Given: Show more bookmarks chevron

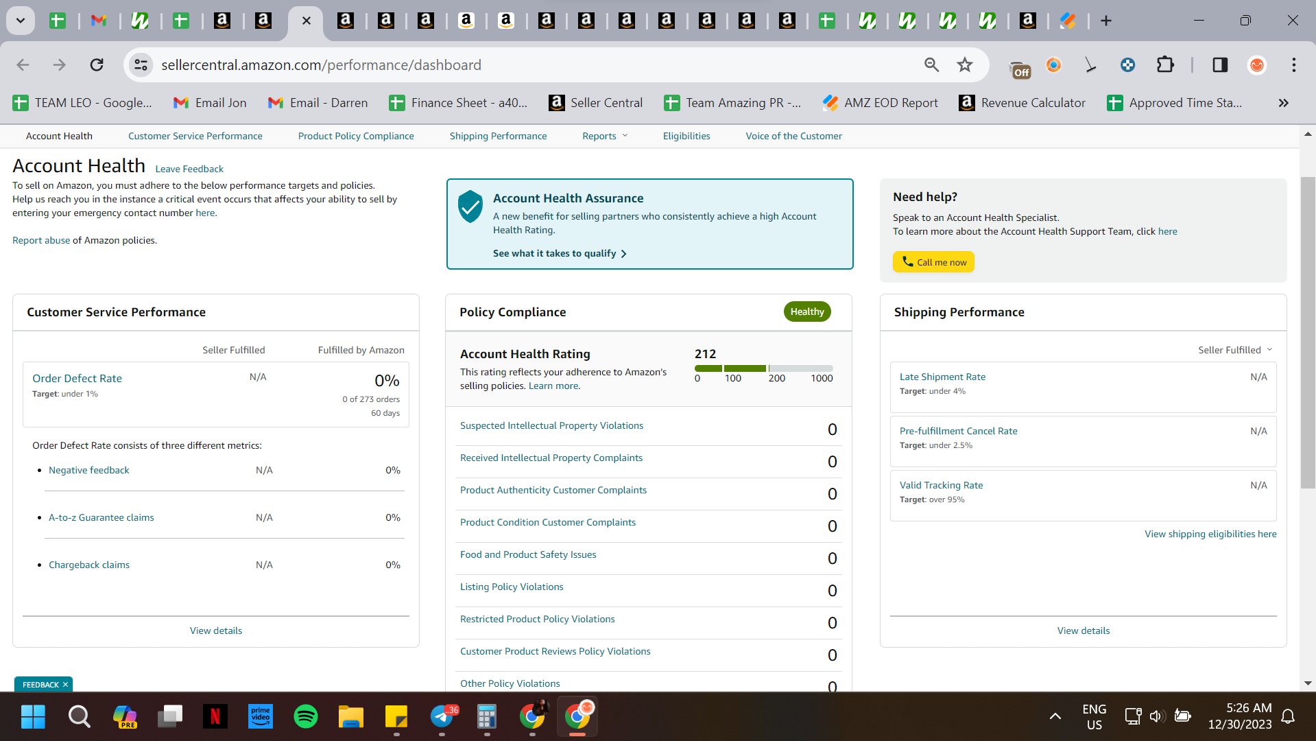Looking at the screenshot, I should [1283, 102].
